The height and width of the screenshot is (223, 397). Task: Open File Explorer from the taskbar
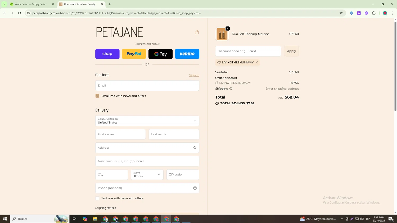point(95,219)
